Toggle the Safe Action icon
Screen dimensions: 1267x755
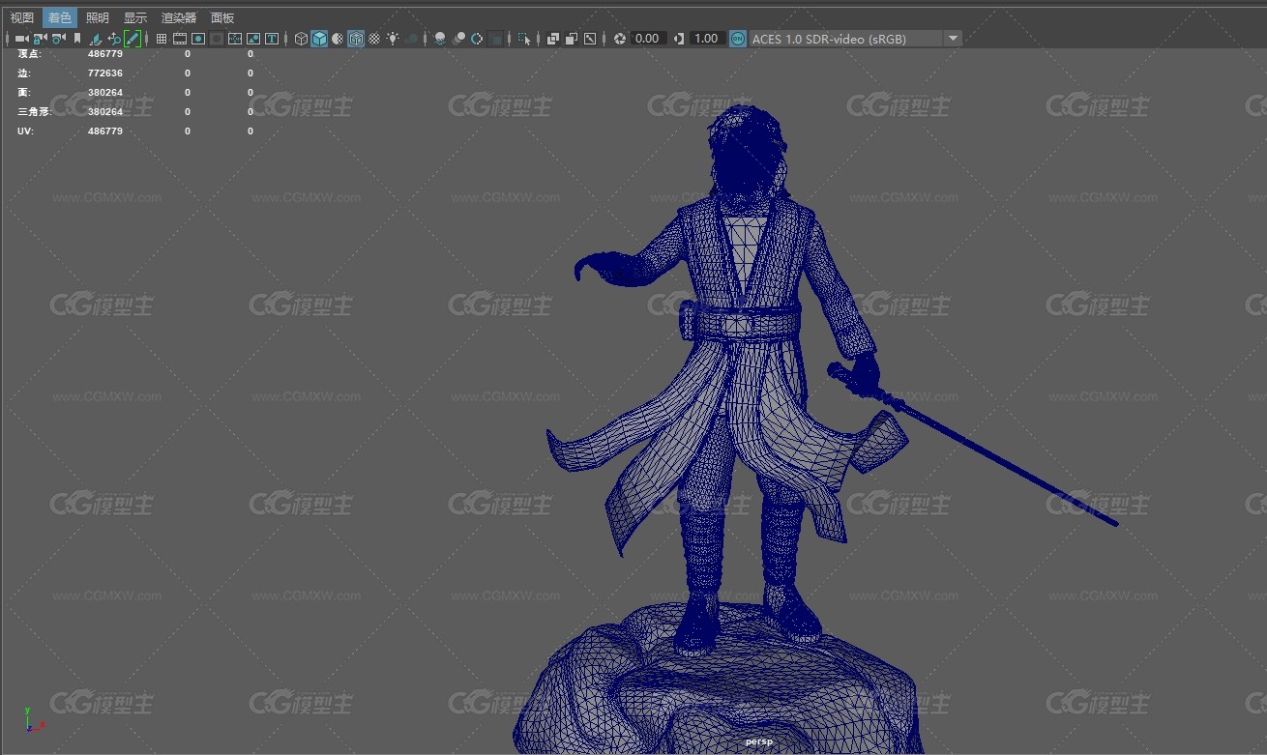pos(253,39)
